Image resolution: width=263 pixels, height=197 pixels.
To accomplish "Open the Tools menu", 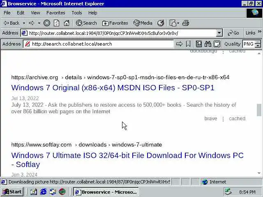I will pos(77,13).
